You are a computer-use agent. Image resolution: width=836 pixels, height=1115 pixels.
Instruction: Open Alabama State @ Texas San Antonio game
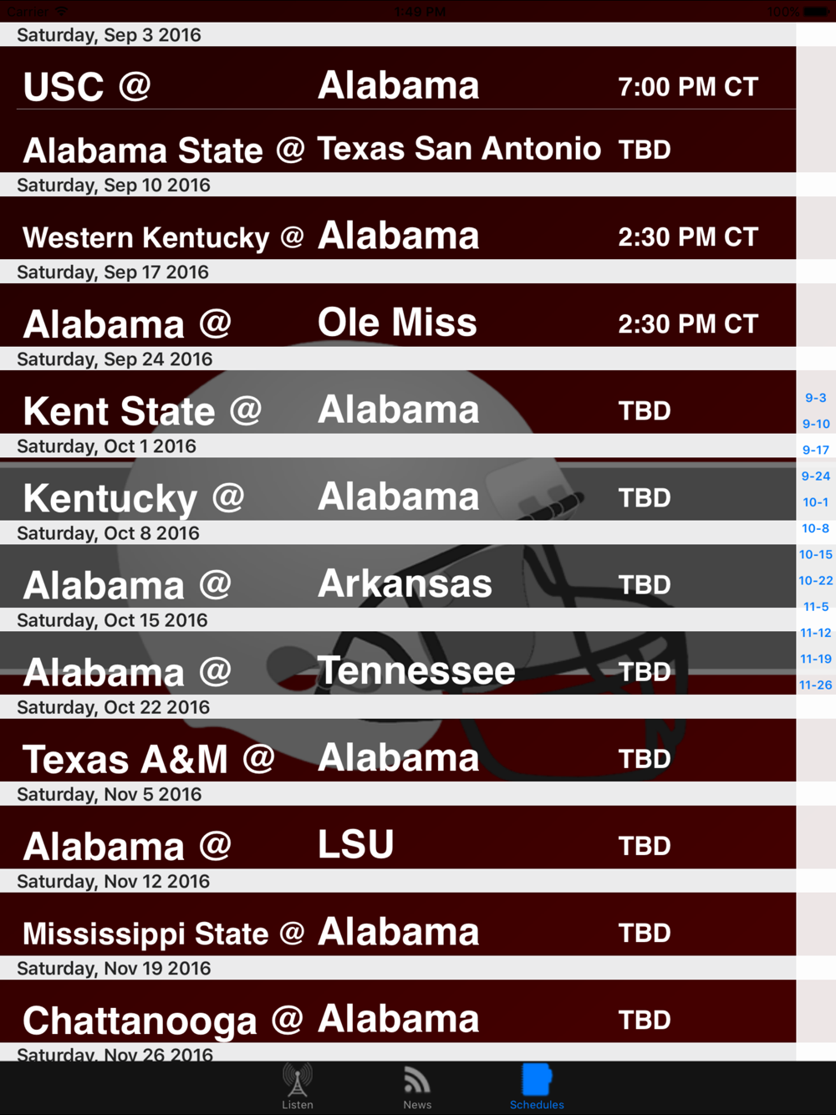pyautogui.click(x=398, y=141)
